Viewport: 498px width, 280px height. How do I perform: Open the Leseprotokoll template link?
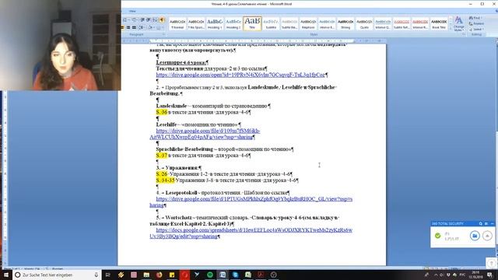coord(251,202)
